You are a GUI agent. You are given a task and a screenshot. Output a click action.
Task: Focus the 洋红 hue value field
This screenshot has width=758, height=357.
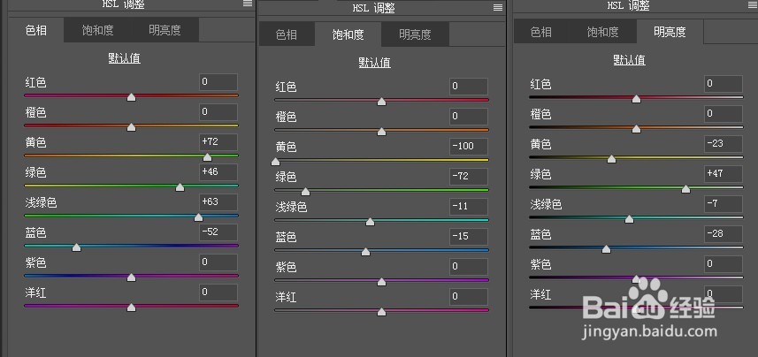tap(218, 292)
